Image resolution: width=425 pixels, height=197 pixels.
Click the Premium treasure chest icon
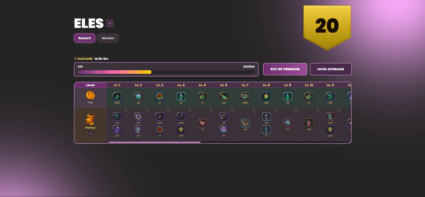(x=90, y=120)
